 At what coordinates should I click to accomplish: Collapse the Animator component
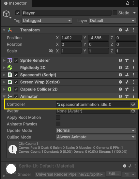[x=4, y=97]
